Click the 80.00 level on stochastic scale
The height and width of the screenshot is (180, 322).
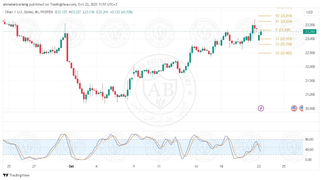coord(309,139)
